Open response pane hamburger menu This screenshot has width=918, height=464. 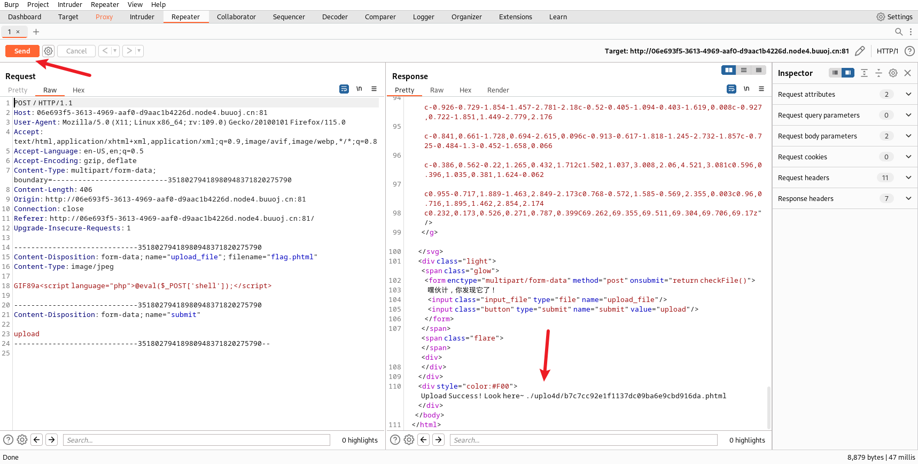tap(761, 89)
